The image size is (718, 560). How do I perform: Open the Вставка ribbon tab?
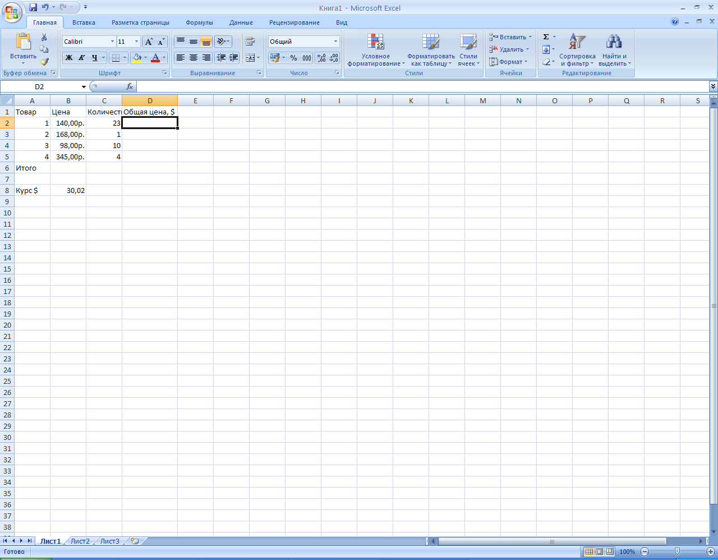84,22
